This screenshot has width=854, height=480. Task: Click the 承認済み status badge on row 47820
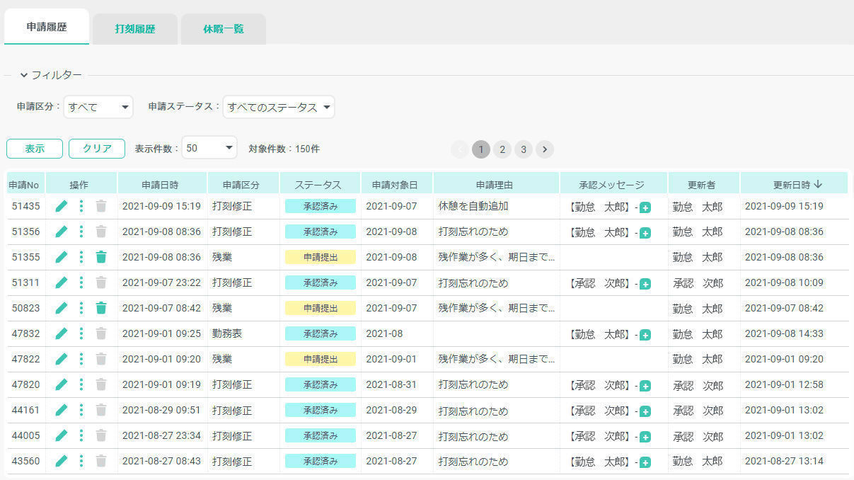(320, 384)
